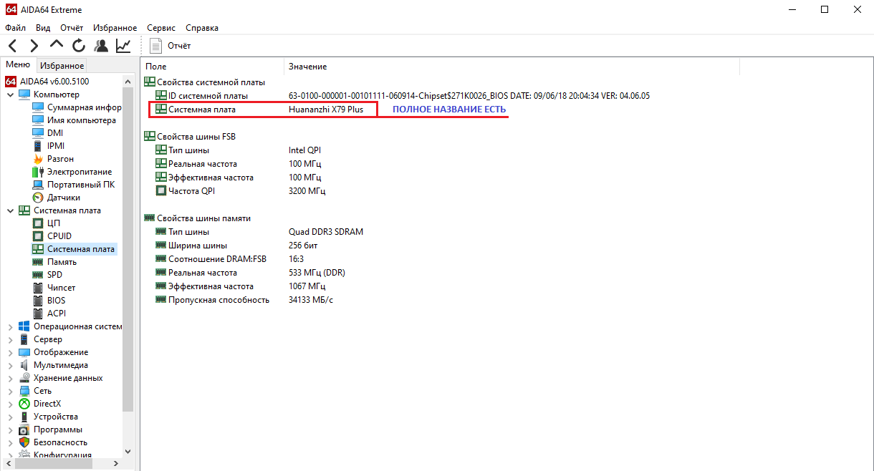
Task: Open the Отчёт menu in the menu bar
Action: tap(72, 28)
